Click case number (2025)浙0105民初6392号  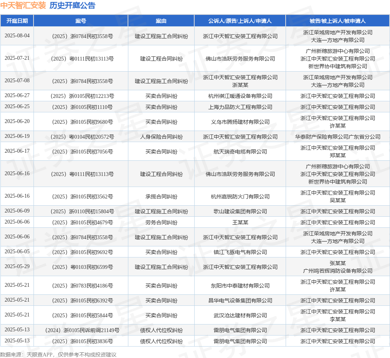pyautogui.click(x=82, y=300)
